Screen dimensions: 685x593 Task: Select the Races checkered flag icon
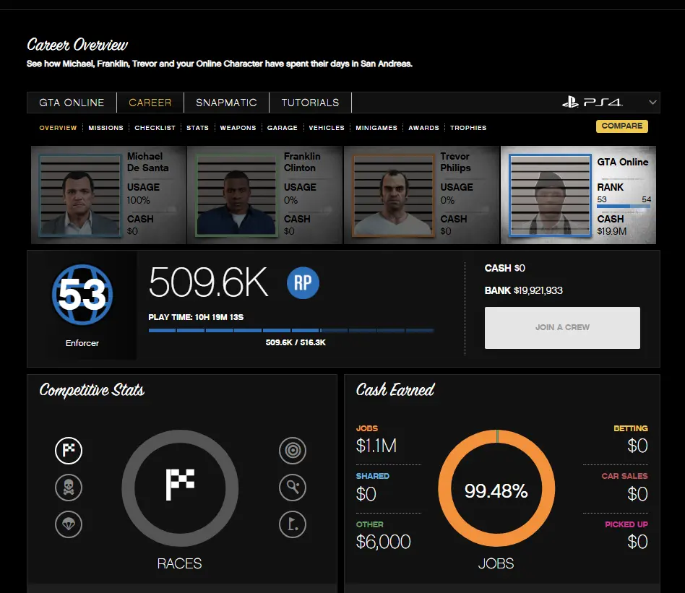(x=69, y=450)
